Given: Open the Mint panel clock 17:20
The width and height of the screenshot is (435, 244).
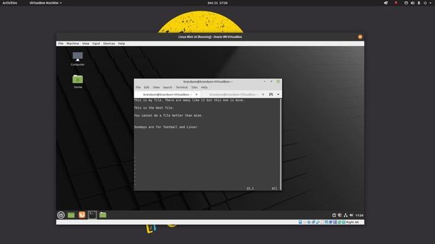Looking at the screenshot, I should 360,216.
